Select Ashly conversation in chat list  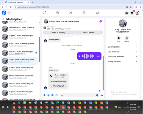[x=19, y=61]
